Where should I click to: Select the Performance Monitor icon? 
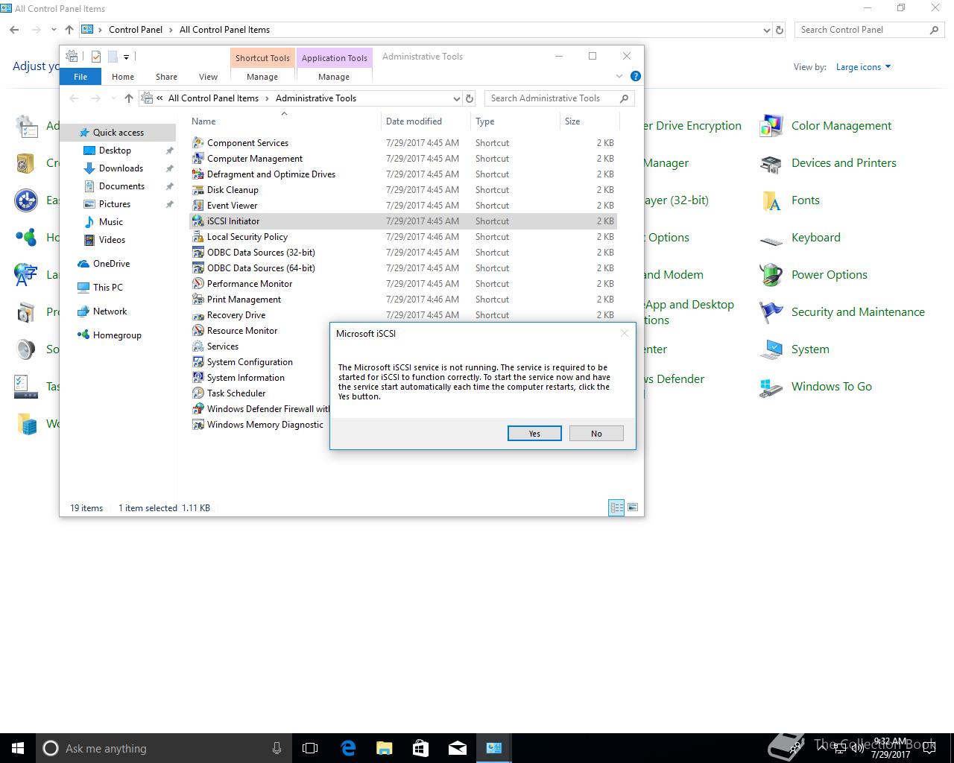tap(198, 283)
